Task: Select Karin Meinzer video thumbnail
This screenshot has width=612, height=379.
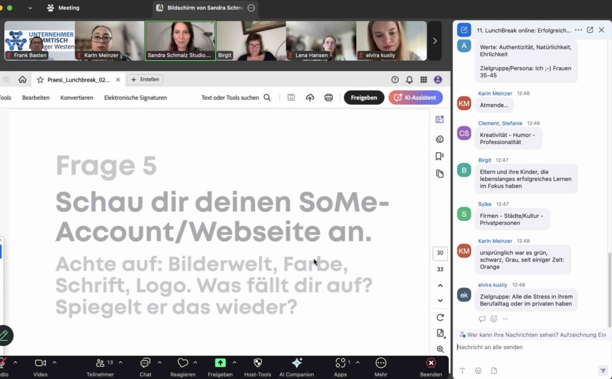Action: tap(110, 41)
